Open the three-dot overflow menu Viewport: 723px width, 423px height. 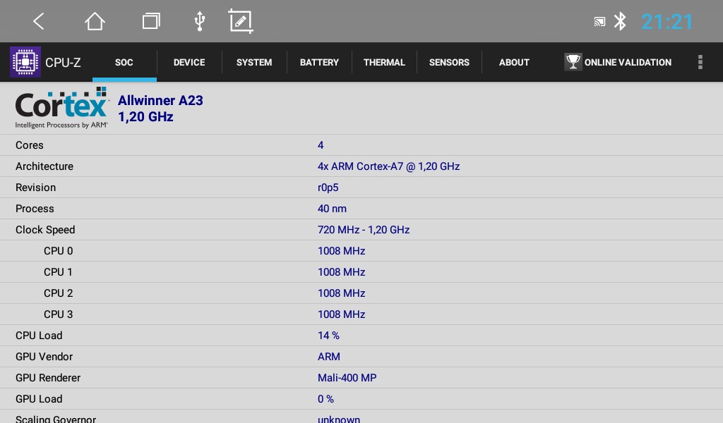click(700, 62)
